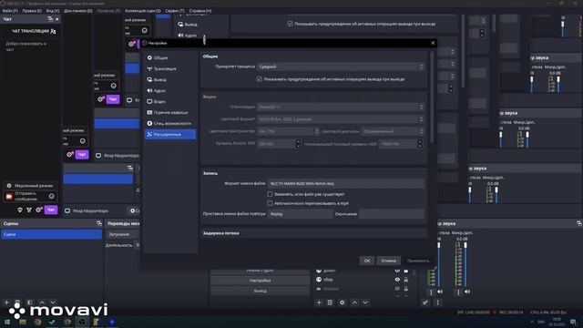The image size is (583, 328).
Task: Enable Автоматически перепаковывать в mp4 checkbox
Action: pyautogui.click(x=270, y=203)
